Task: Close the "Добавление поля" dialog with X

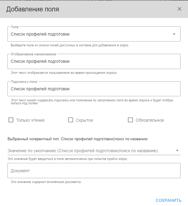Action: coord(179,9)
